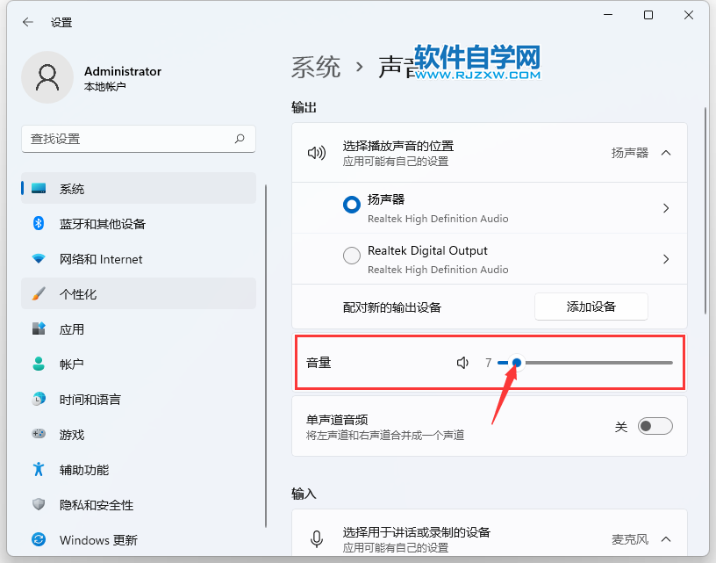Click the Bluetooth icon in sidebar
The height and width of the screenshot is (563, 716).
coord(39,224)
